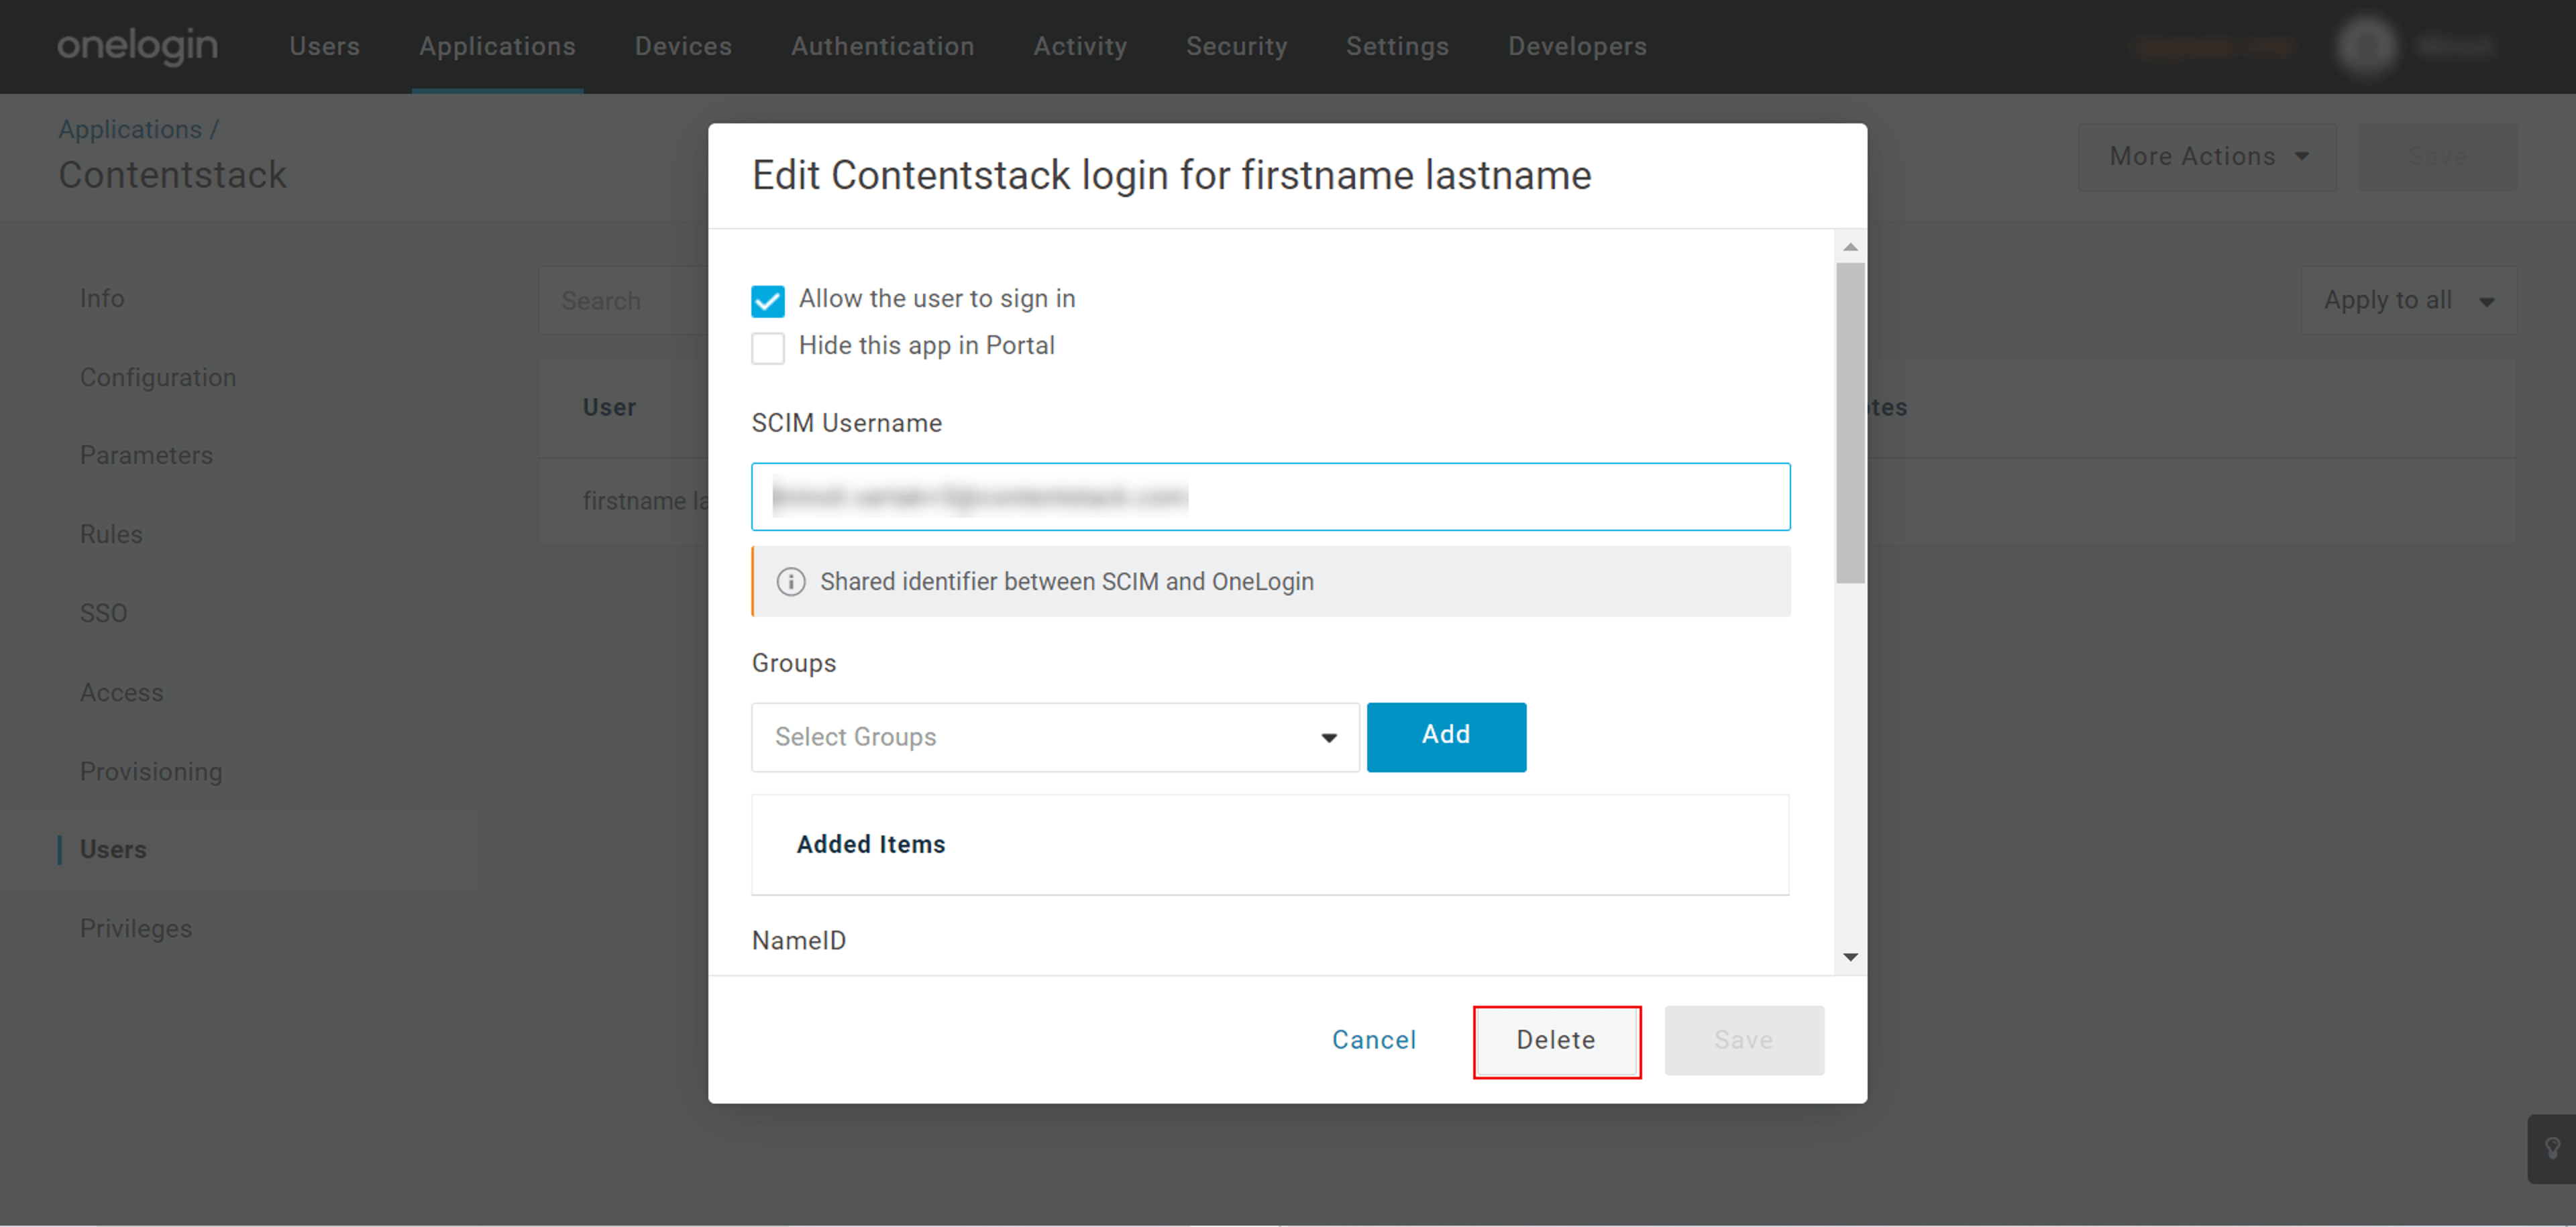Switch to the Privileges tab
This screenshot has width=2576, height=1227.
click(136, 928)
